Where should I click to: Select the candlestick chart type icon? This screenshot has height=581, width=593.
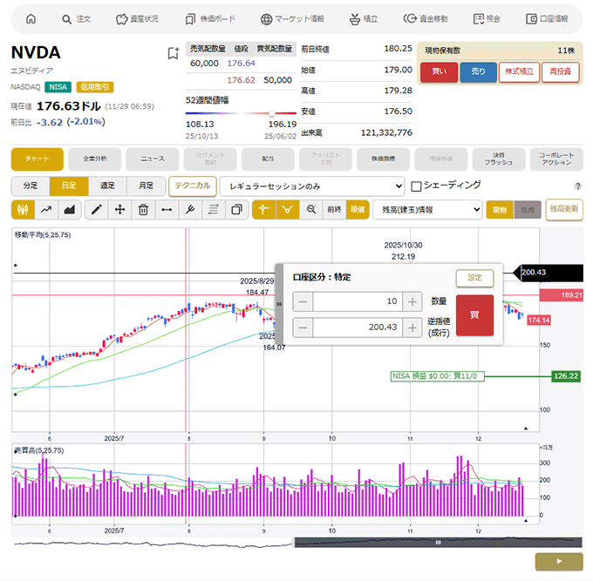[x=24, y=209]
